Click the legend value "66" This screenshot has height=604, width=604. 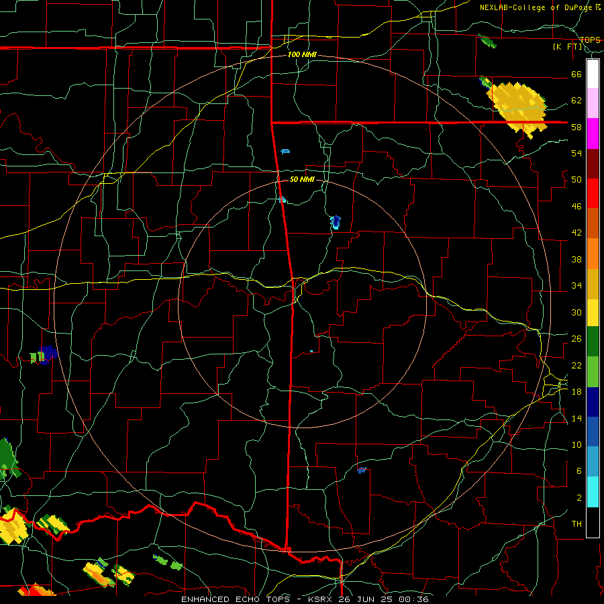point(576,74)
